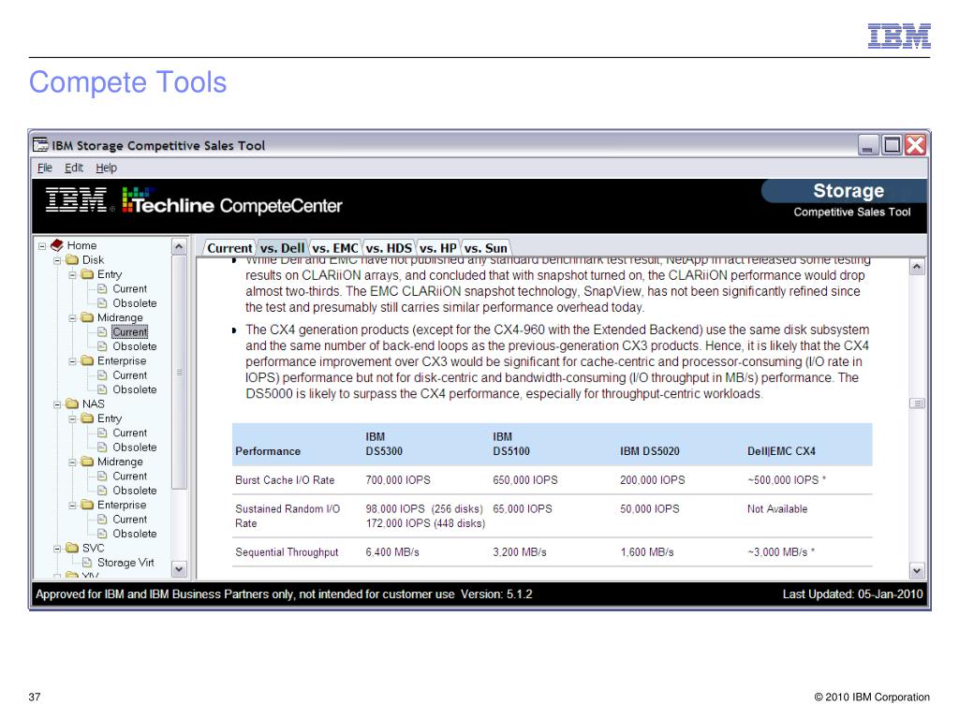Click the "Not Available" table cell
The image size is (959, 719).
(777, 508)
